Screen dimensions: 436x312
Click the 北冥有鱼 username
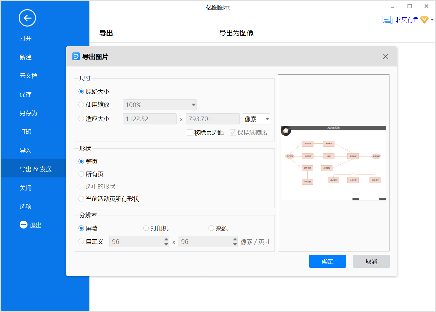click(407, 20)
